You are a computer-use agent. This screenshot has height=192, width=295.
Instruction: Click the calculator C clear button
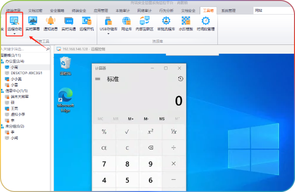click(127, 148)
